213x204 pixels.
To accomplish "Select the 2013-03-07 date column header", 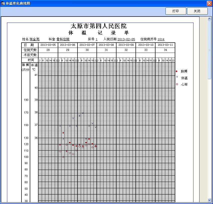I will coord(87,45).
